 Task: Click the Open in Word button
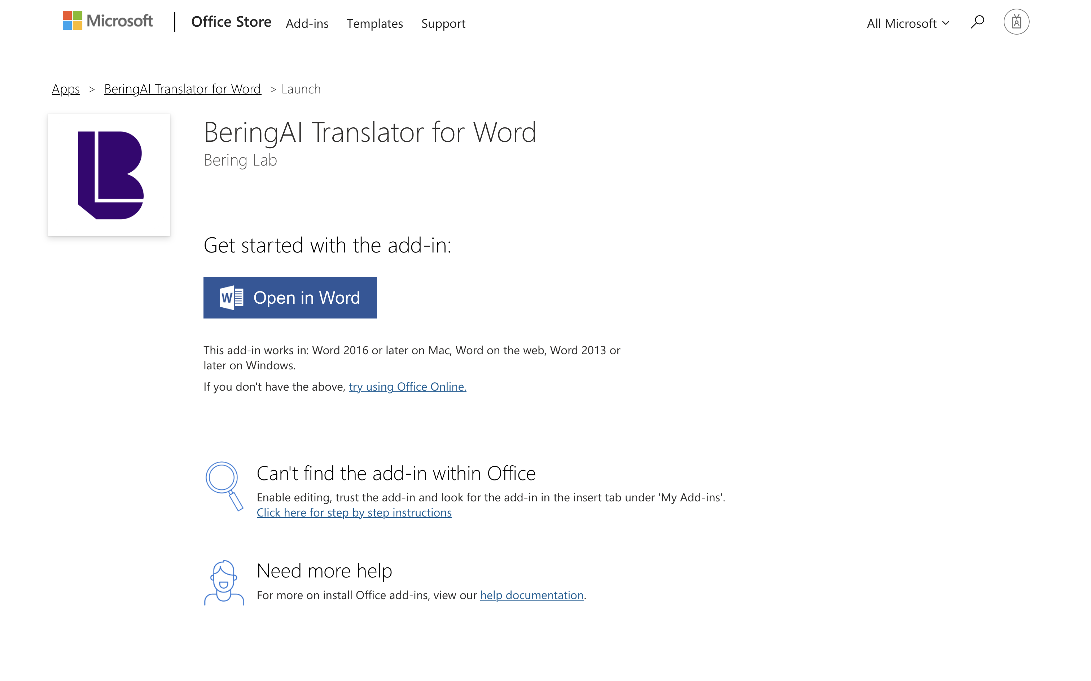(290, 298)
